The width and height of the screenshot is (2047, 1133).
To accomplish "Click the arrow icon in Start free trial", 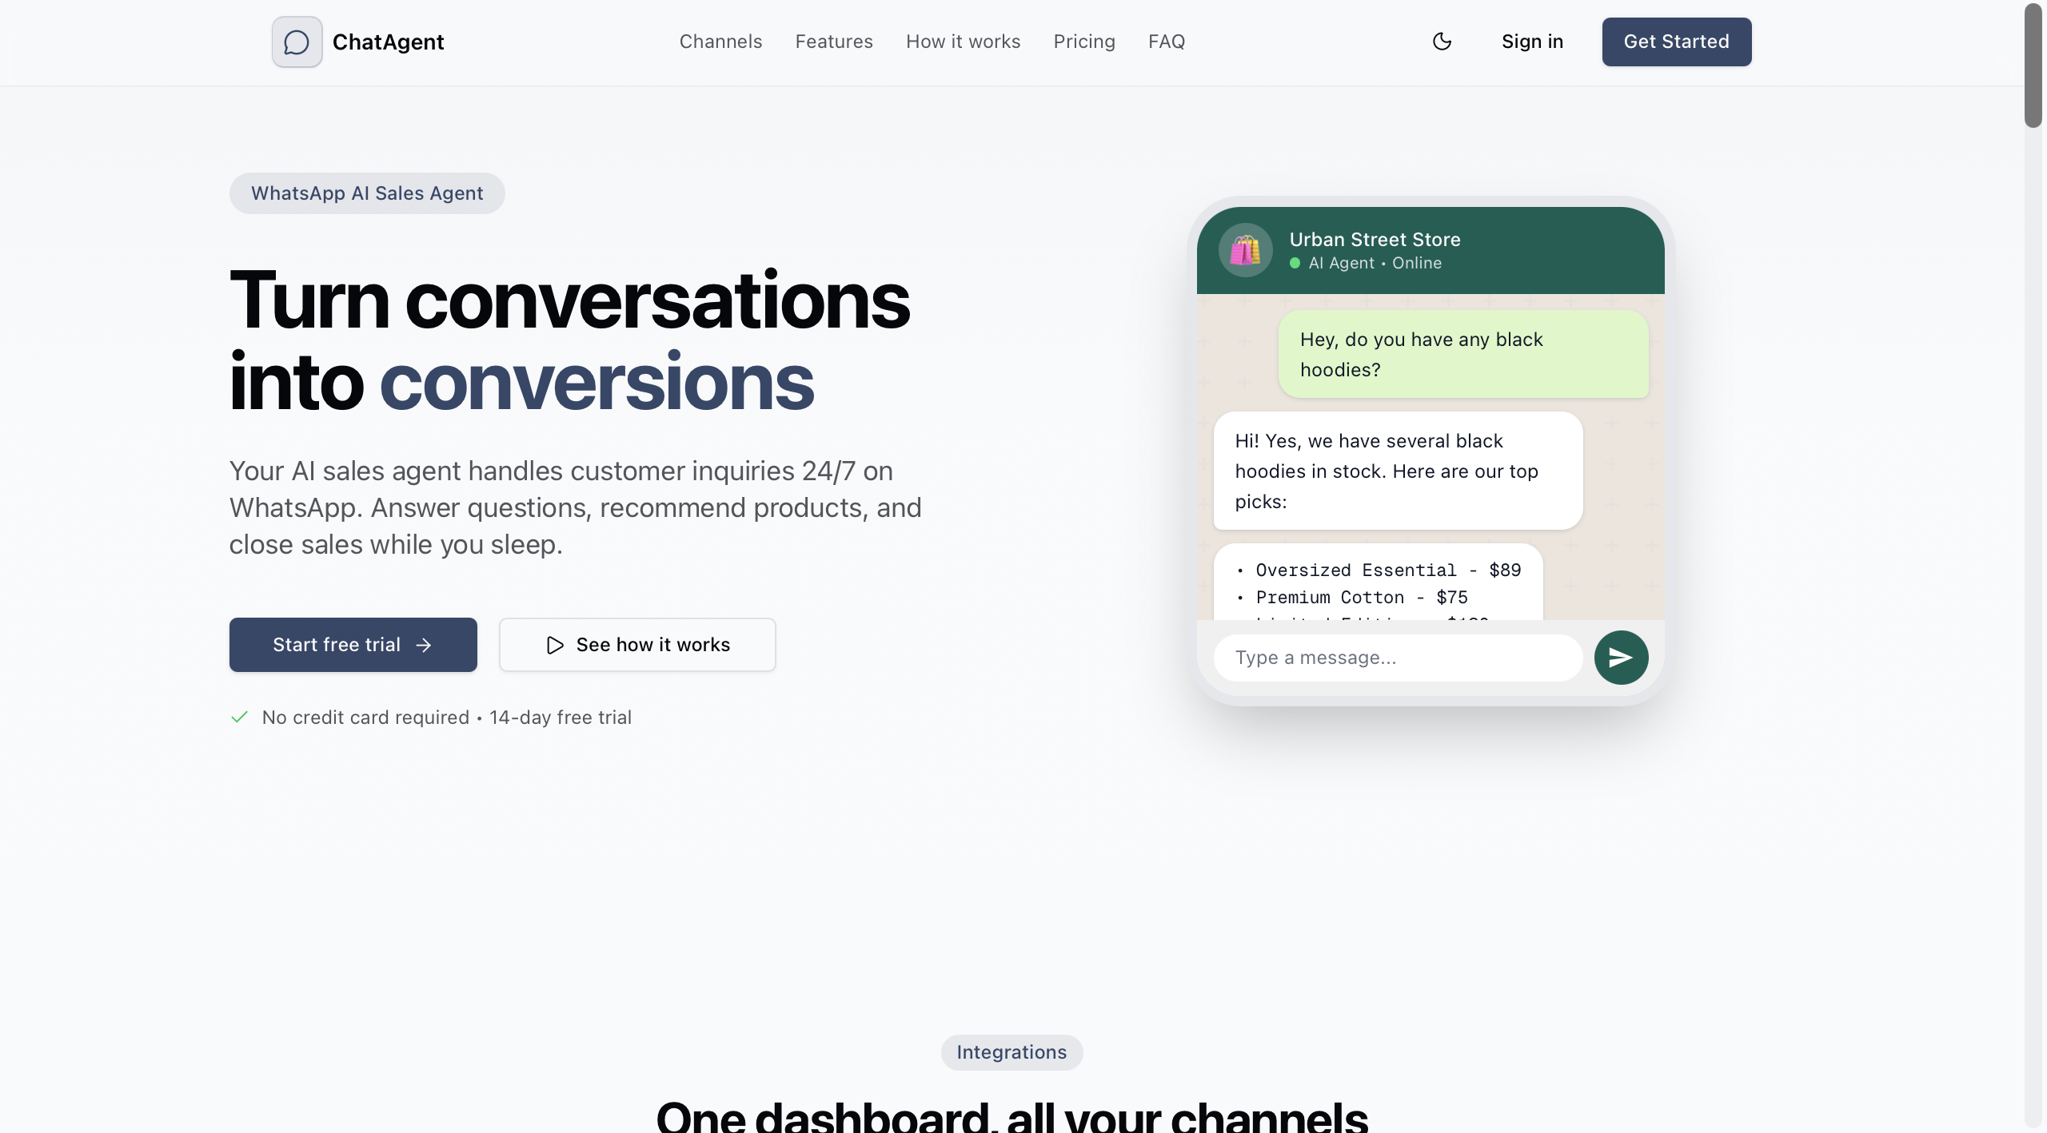I will (425, 644).
